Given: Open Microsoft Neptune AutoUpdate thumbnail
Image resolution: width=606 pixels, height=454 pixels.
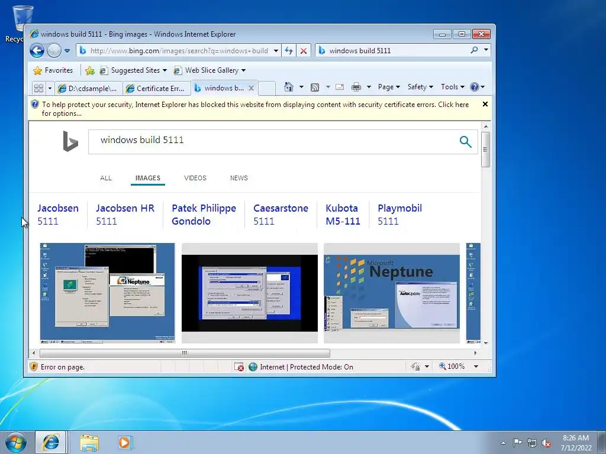Looking at the screenshot, I should point(392,293).
